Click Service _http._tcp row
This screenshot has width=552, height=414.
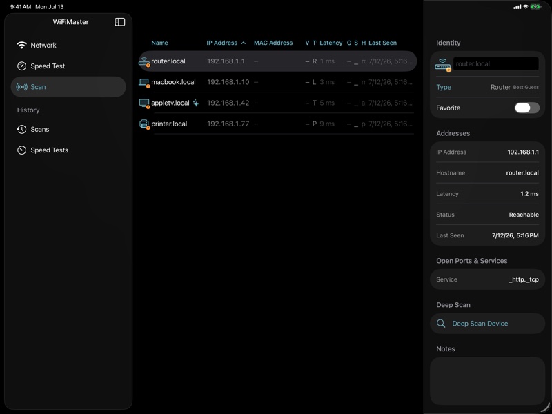click(488, 279)
